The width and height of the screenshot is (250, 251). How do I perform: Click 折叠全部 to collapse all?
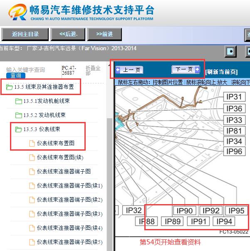(93, 71)
